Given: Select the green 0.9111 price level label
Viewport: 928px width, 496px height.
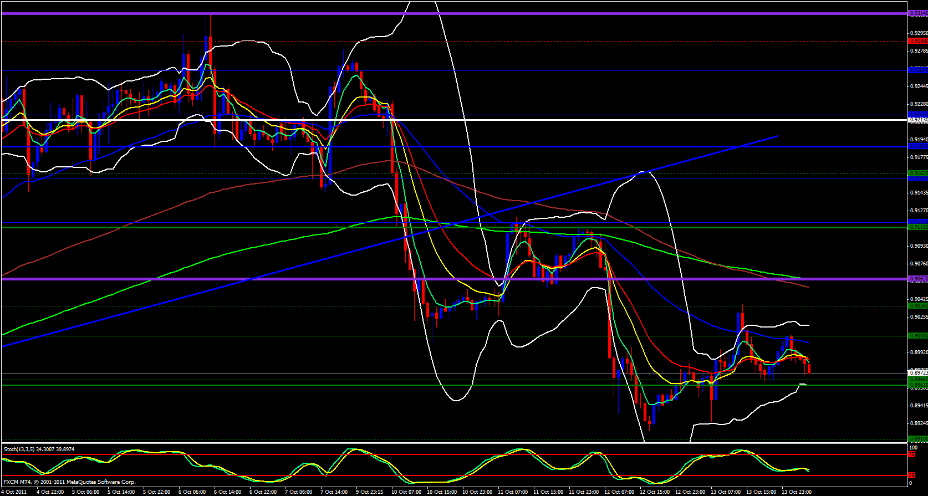Looking at the screenshot, I should coord(917,227).
